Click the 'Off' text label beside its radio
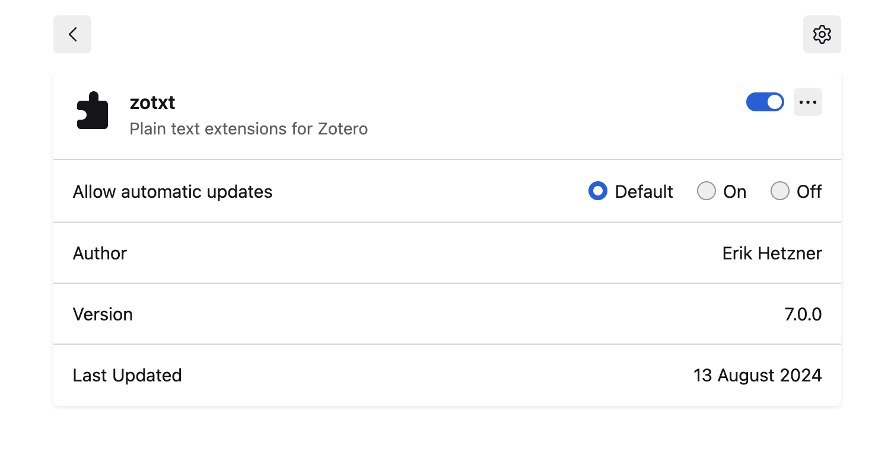 (x=809, y=192)
